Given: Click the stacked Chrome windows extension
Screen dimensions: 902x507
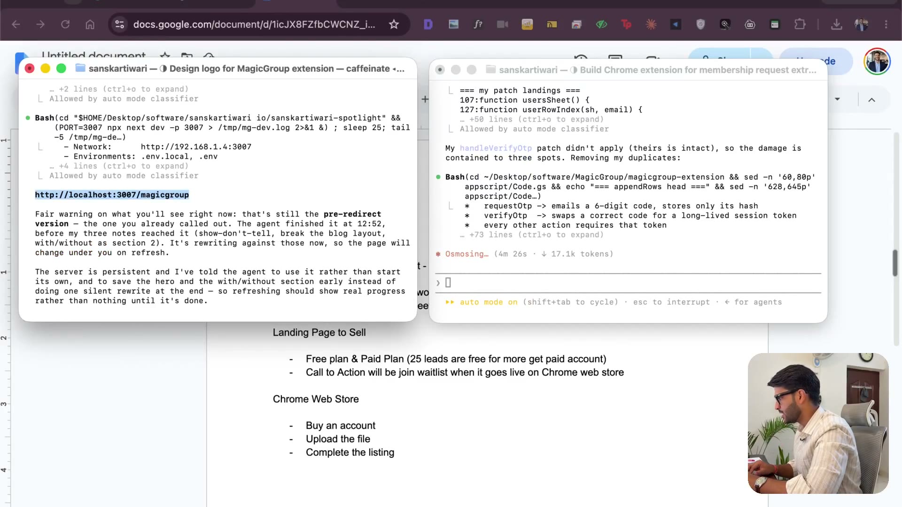Looking at the screenshot, I should tap(576, 24).
